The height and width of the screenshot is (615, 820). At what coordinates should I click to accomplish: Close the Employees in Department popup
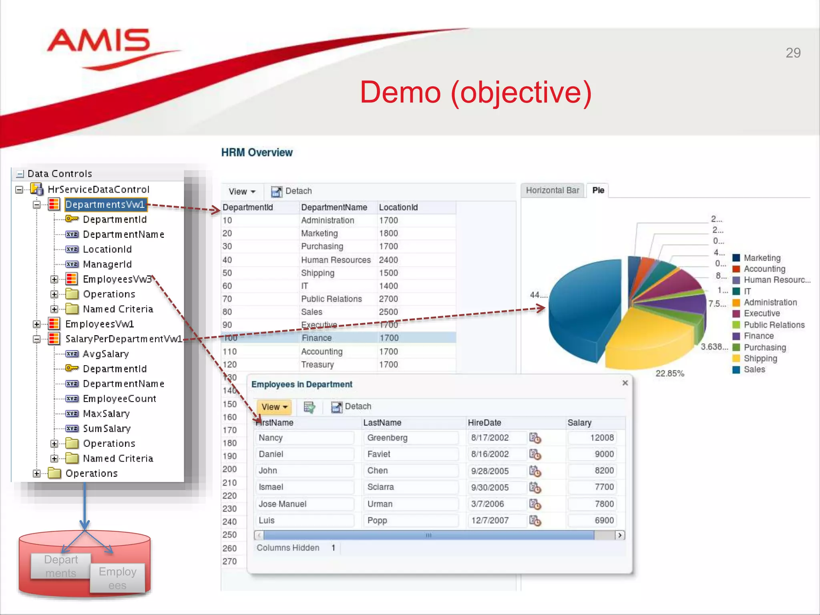(625, 383)
